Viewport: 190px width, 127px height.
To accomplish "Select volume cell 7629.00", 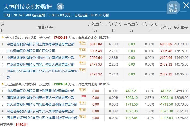I will [181, 118].
